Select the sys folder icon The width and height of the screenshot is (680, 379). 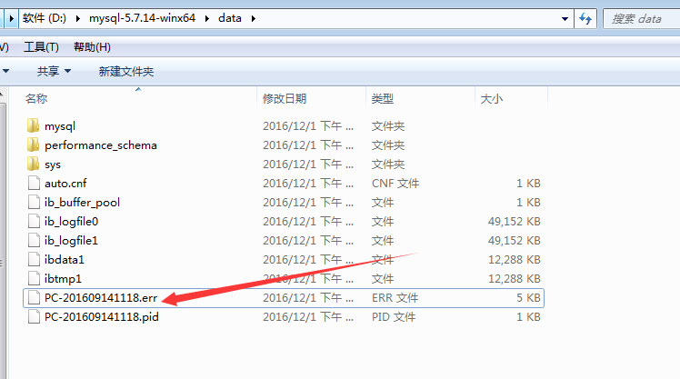point(33,164)
